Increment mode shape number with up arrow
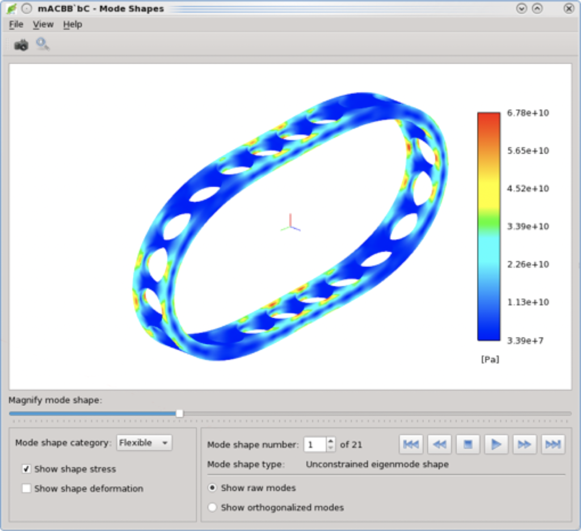Image resolution: width=581 pixels, height=531 pixels. click(x=331, y=441)
